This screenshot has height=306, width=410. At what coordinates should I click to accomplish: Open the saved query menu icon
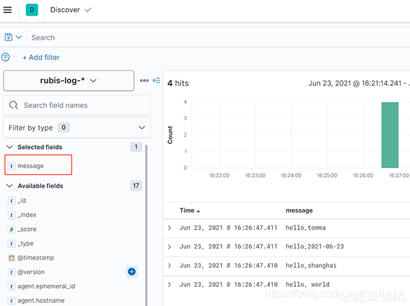[x=13, y=37]
